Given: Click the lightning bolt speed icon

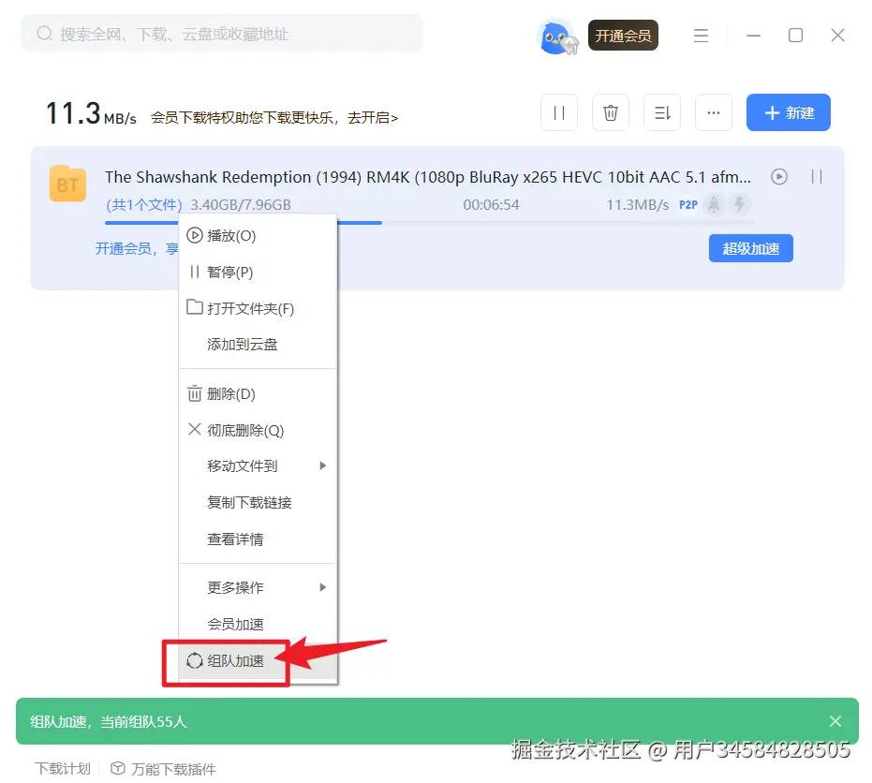Looking at the screenshot, I should (x=739, y=204).
